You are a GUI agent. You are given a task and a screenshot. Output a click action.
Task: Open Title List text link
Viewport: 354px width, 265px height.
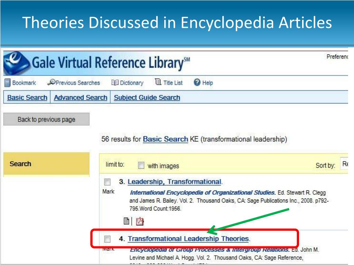click(x=173, y=83)
